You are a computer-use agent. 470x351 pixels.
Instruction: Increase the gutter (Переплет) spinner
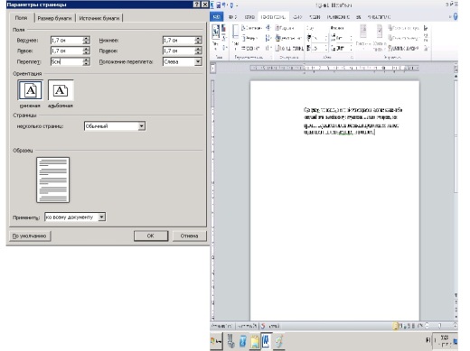(x=86, y=60)
